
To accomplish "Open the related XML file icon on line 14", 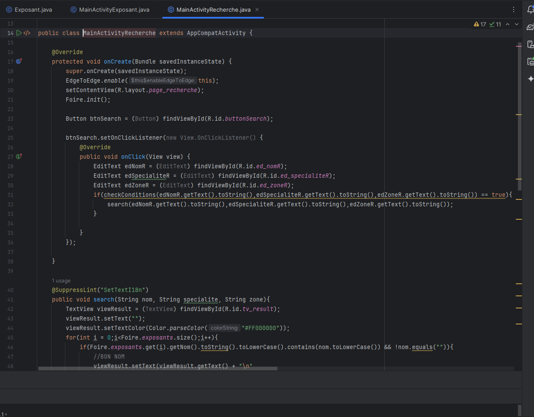I will coord(27,33).
